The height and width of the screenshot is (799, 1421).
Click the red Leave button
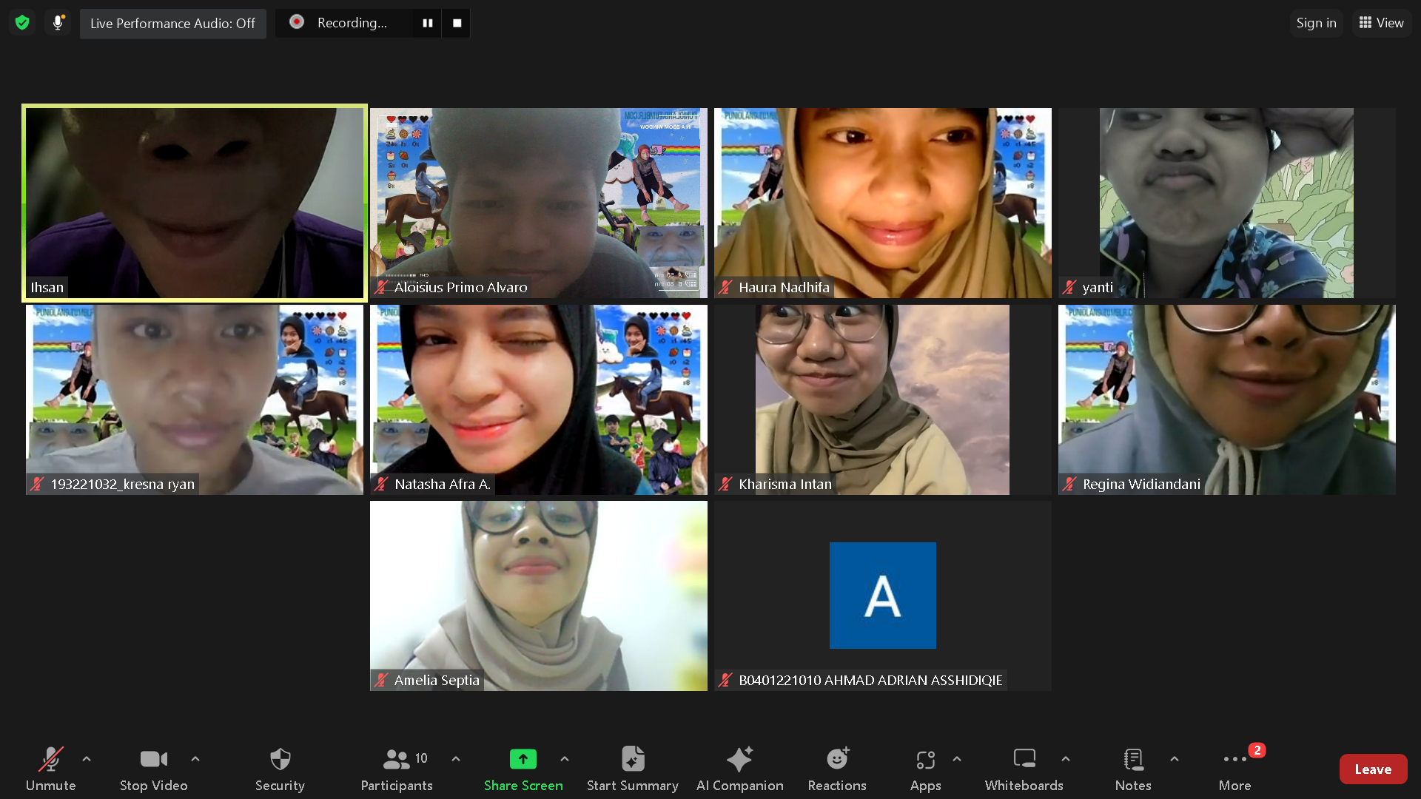(x=1372, y=769)
